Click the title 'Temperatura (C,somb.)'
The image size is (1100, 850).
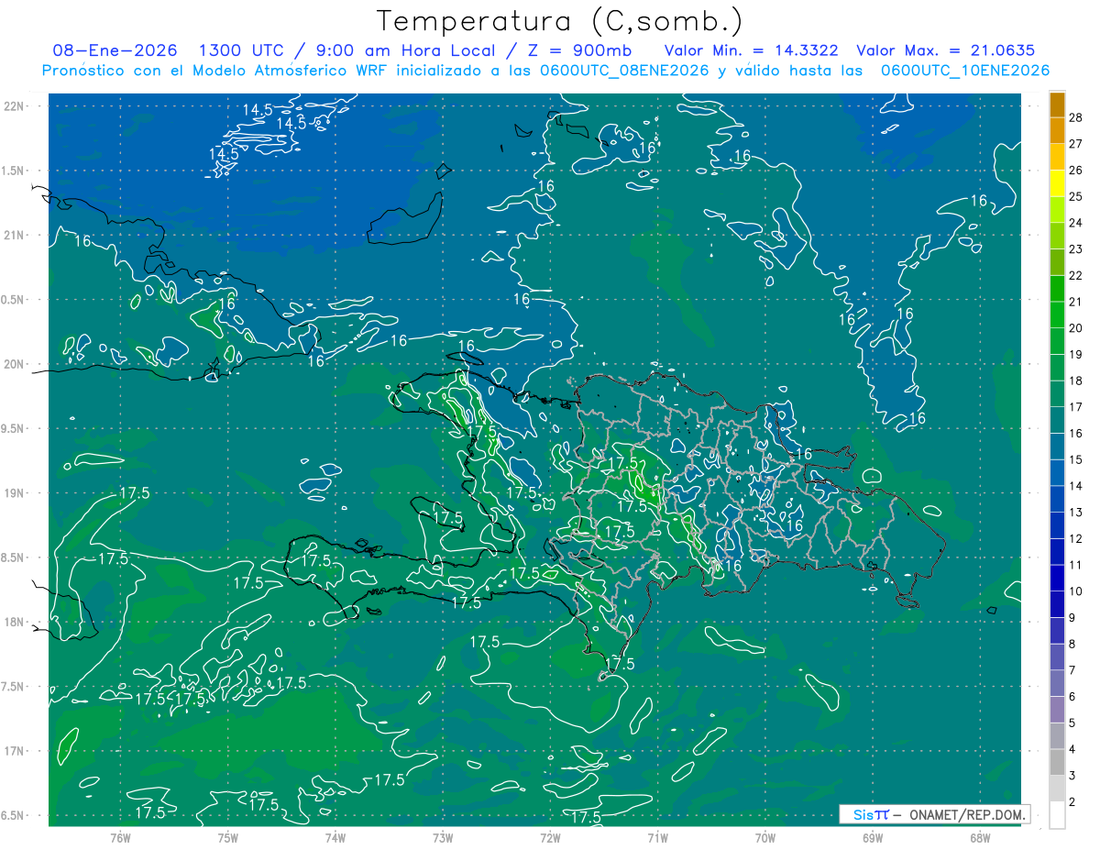point(559,21)
